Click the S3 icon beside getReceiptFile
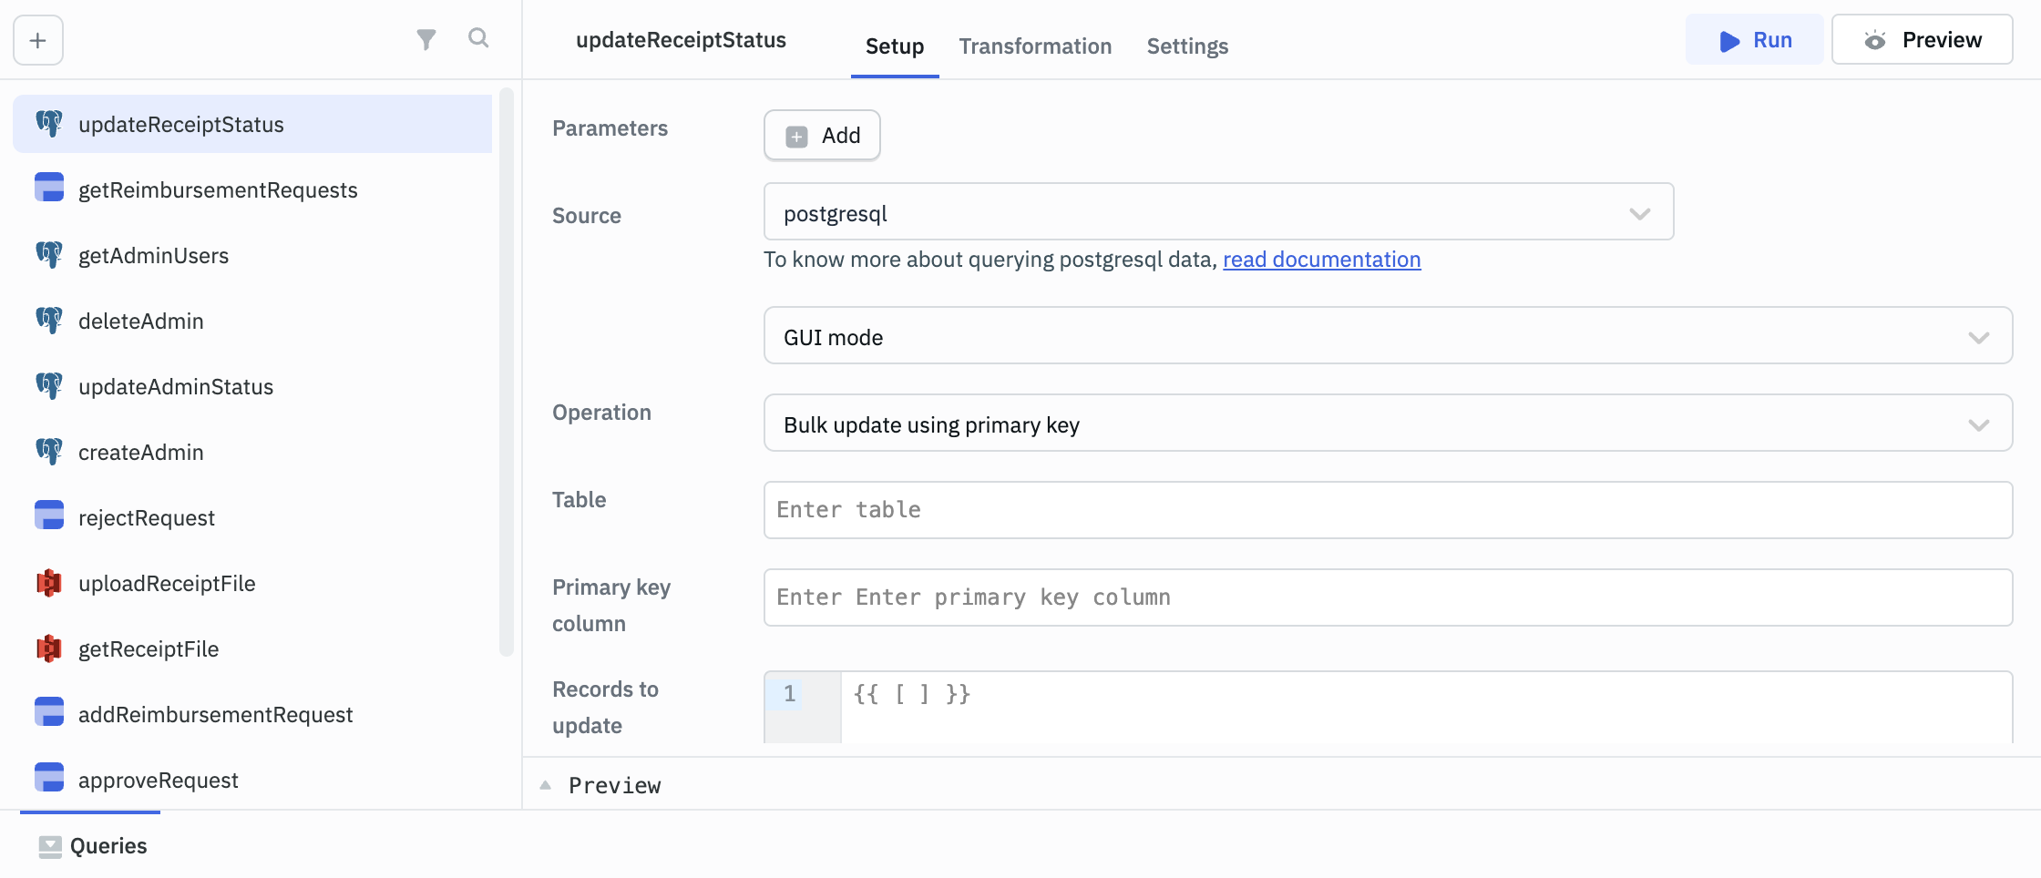Screen dimensions: 2041x878 pos(49,648)
